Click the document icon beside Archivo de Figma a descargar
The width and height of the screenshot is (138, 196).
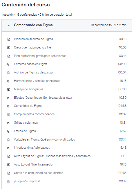point(9,73)
